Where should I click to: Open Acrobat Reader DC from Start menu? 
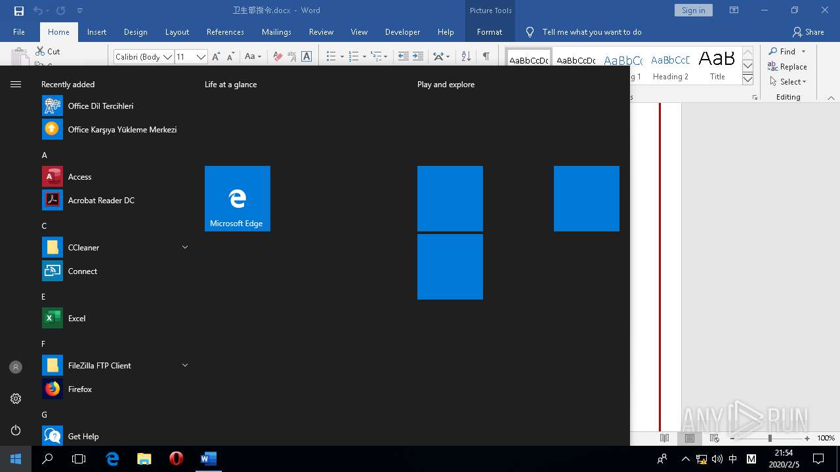[x=115, y=201]
